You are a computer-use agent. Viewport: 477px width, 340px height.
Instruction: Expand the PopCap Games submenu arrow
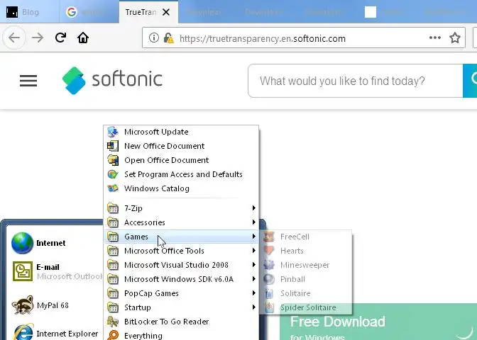253,293
